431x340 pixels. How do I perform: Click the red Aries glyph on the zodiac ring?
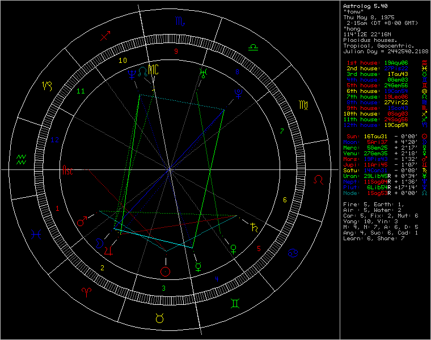(x=87, y=292)
